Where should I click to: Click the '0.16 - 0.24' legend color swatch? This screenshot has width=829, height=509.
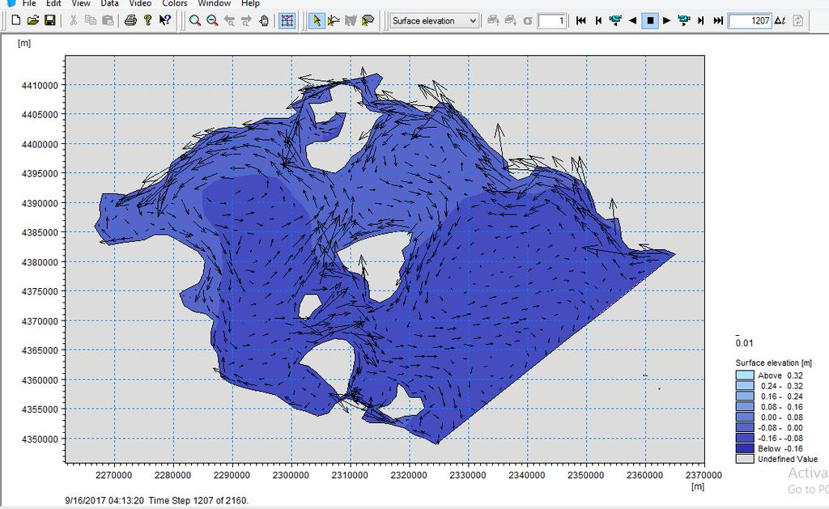[x=745, y=397]
